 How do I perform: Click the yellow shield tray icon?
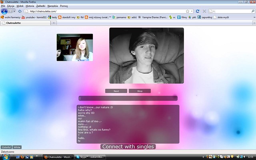tap(232, 157)
